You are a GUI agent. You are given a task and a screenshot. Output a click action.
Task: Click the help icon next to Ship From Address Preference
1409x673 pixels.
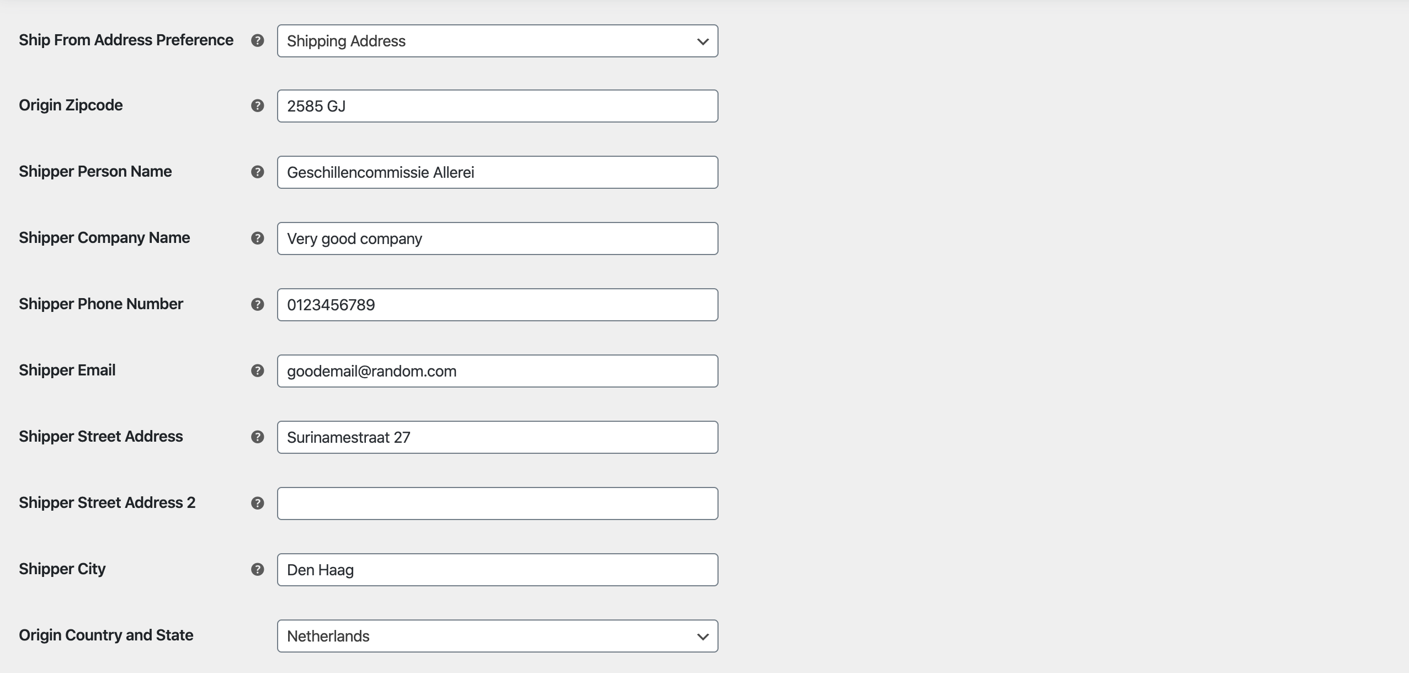(256, 40)
